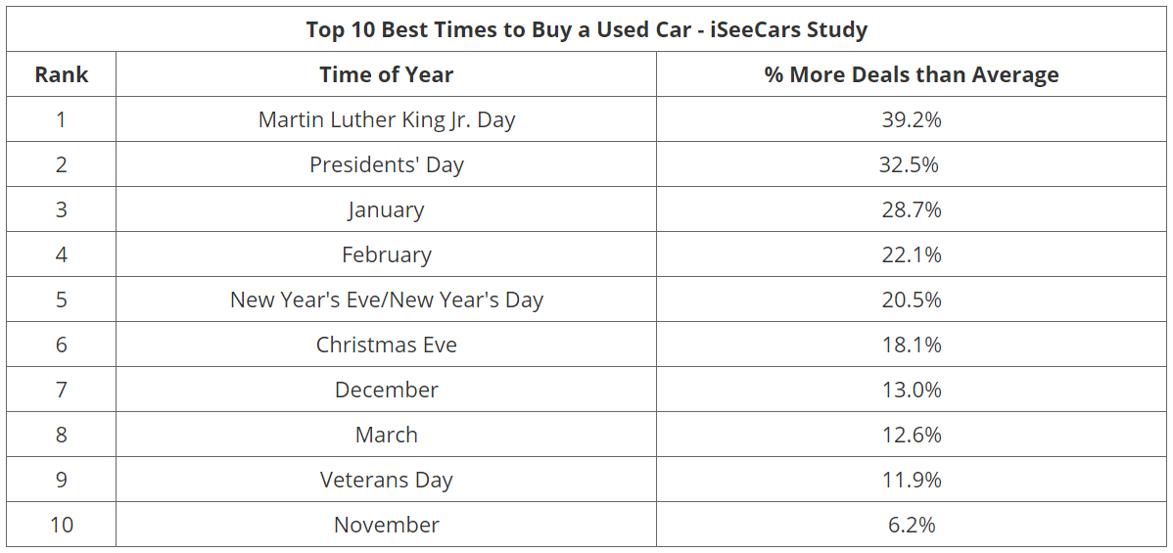
Task: Select the 32.5% deals value
Action: click(x=909, y=164)
